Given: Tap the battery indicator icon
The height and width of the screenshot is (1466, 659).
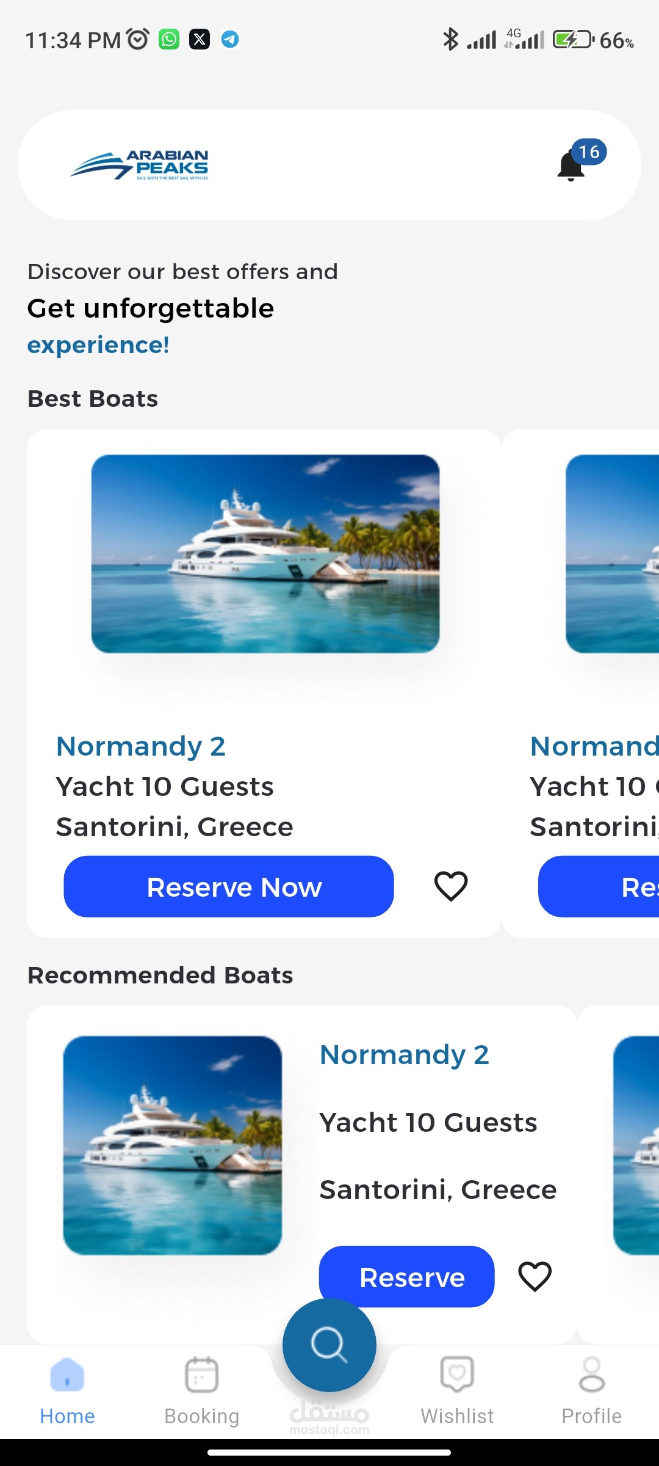Looking at the screenshot, I should pos(573,40).
